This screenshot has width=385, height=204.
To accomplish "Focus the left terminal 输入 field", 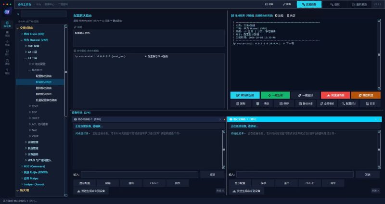I will click(140, 175).
